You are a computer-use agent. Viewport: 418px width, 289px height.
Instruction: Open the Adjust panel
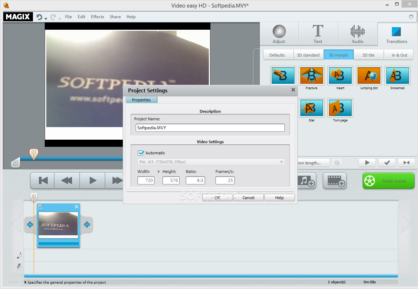click(279, 34)
